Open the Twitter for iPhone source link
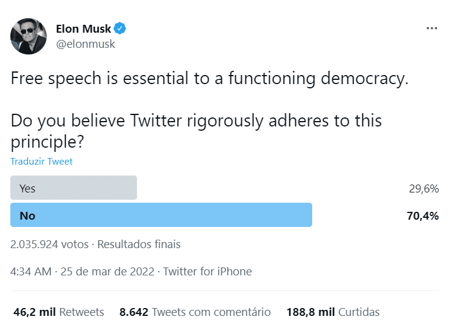This screenshot has width=451, height=328. (207, 272)
